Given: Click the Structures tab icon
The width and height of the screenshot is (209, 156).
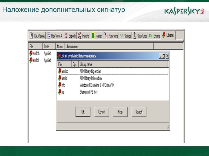Looking at the screenshot, I should (135, 35).
